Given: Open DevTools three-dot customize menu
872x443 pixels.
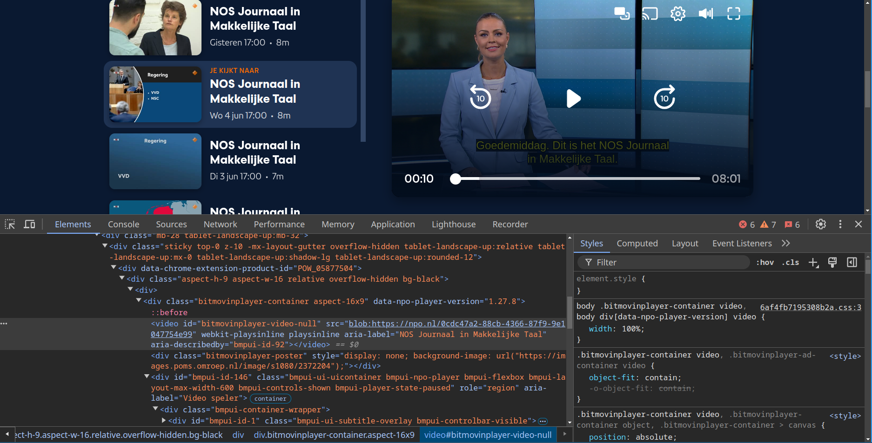Looking at the screenshot, I should point(840,224).
